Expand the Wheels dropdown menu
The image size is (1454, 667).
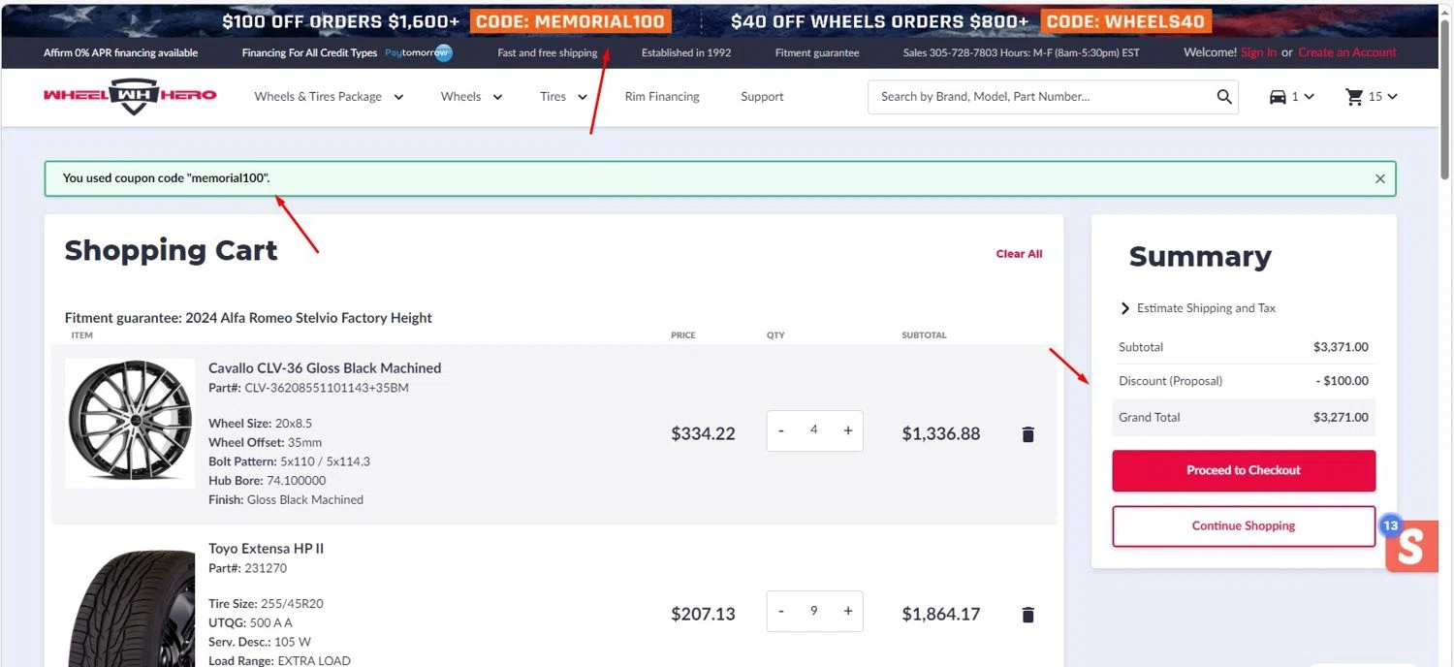(x=471, y=97)
